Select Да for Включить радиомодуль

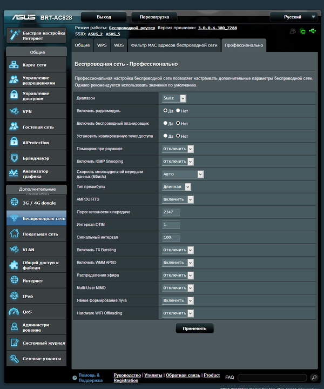click(x=165, y=111)
